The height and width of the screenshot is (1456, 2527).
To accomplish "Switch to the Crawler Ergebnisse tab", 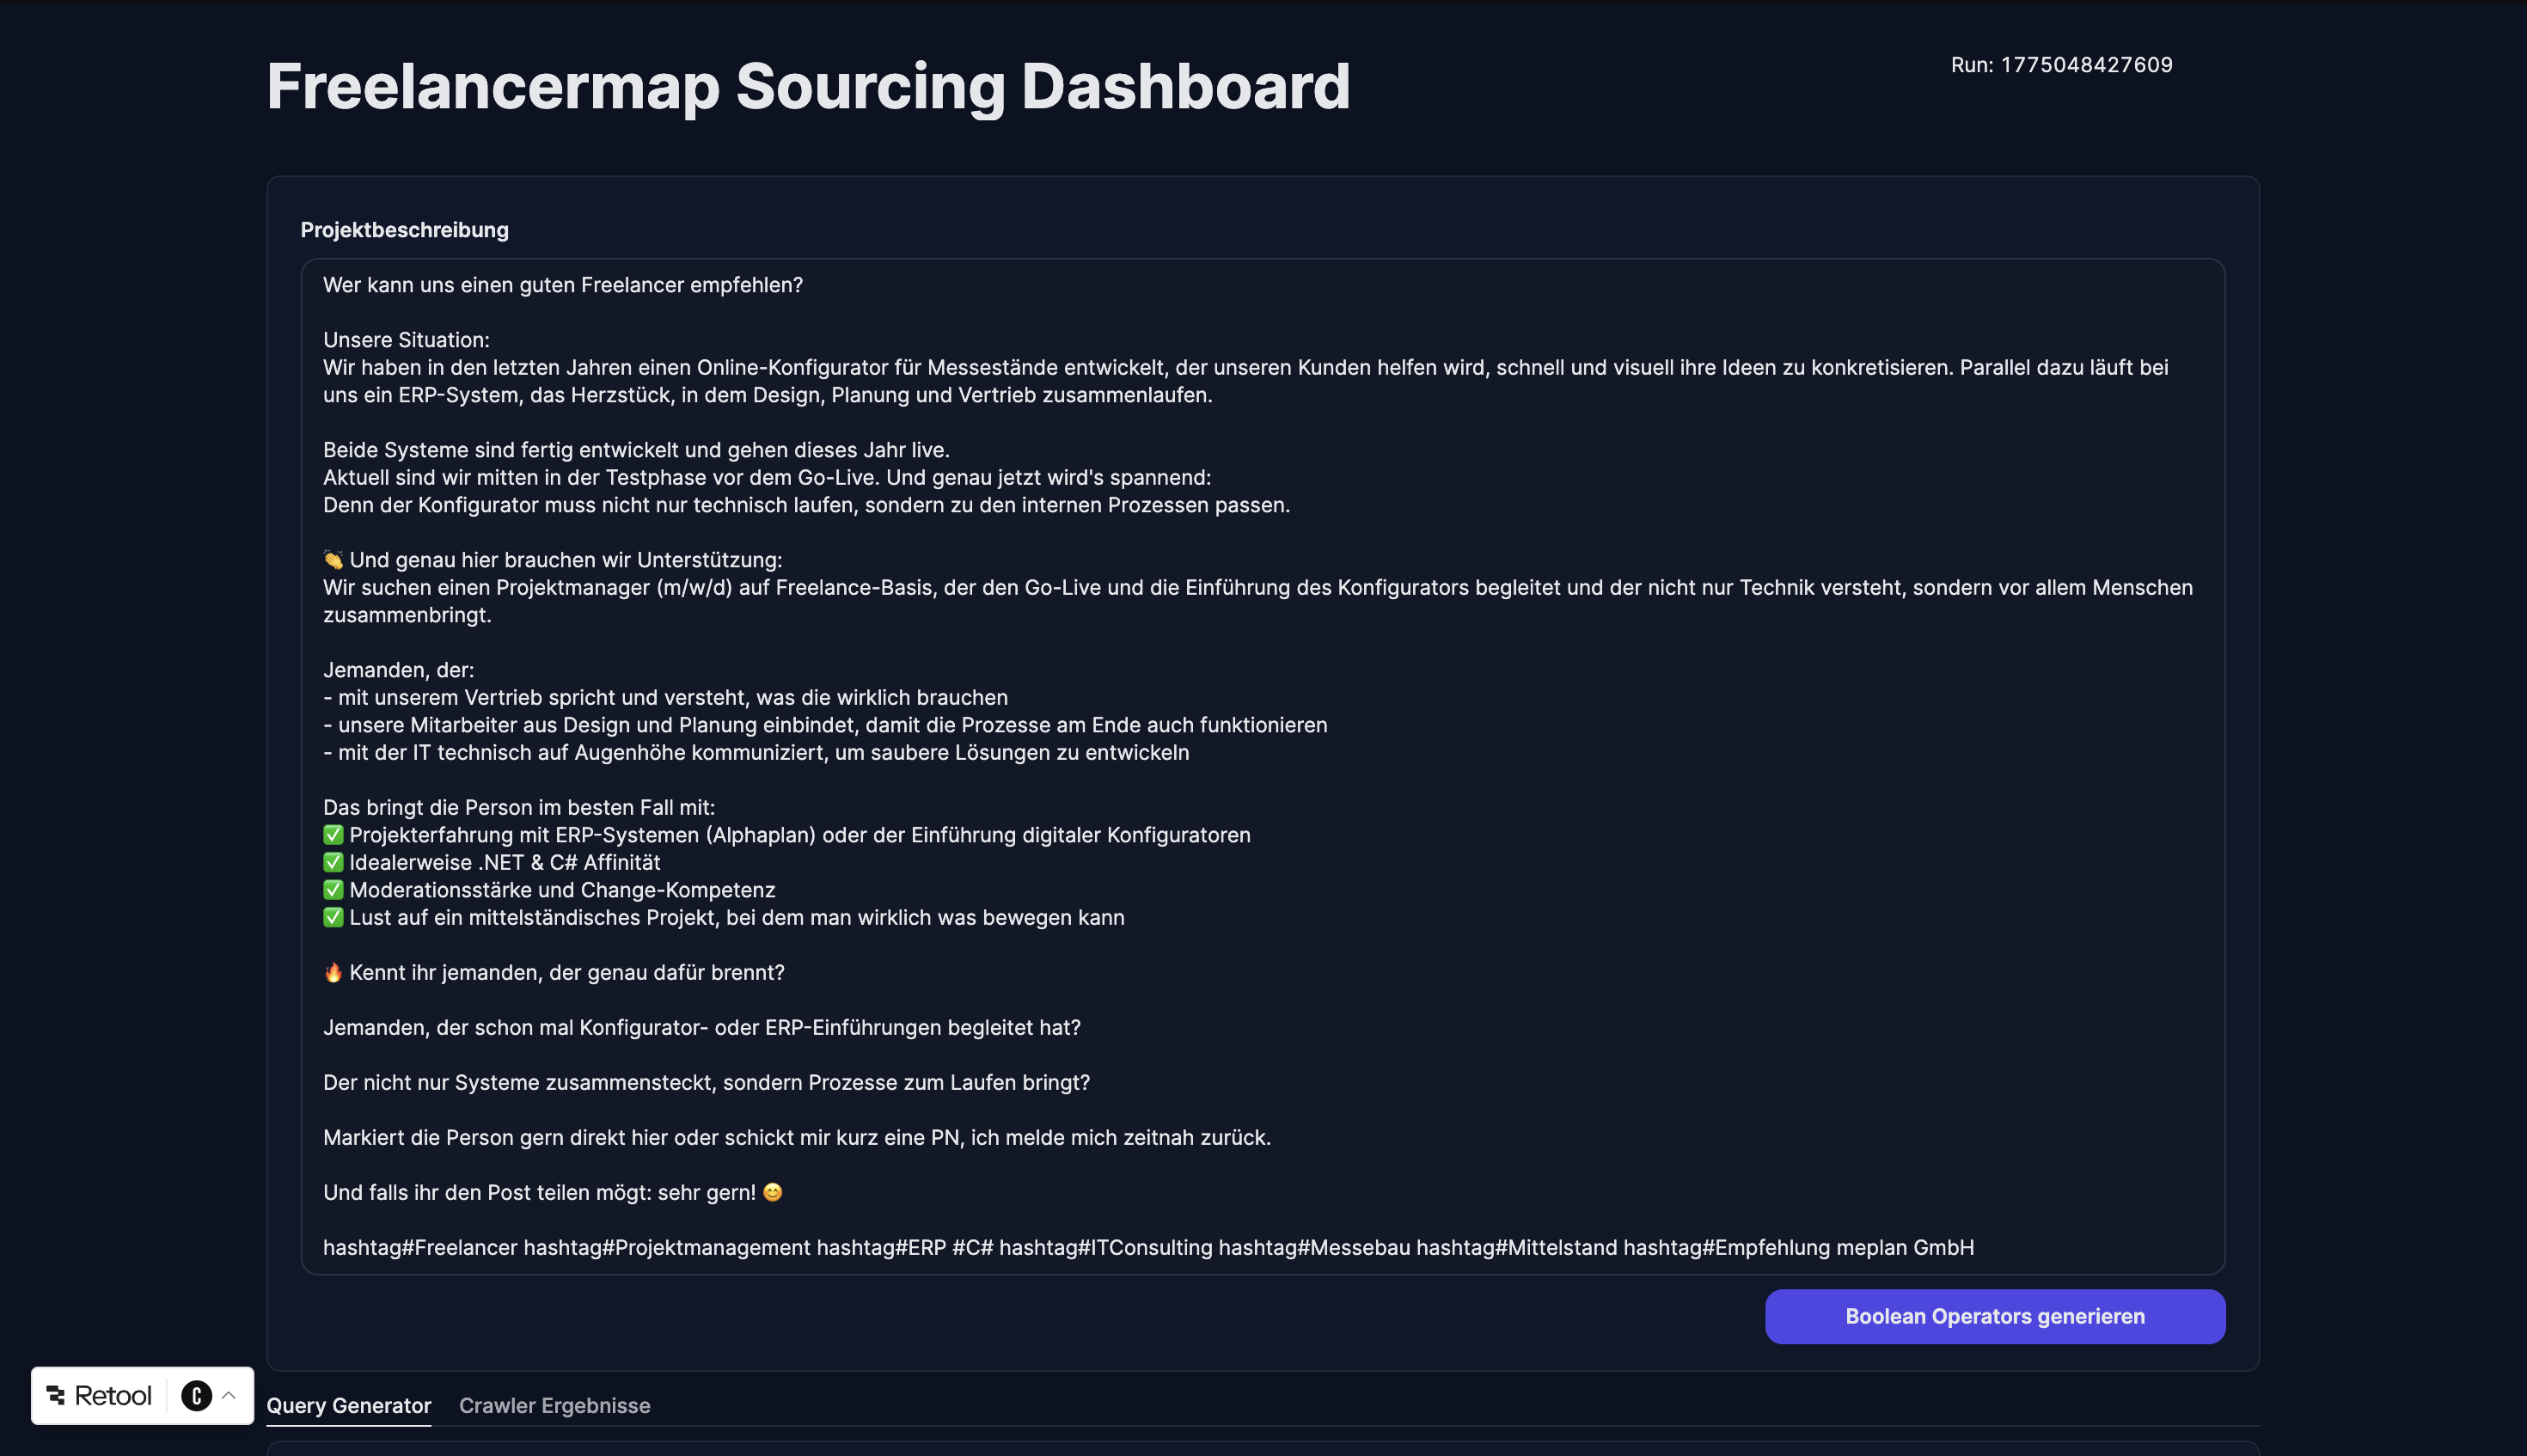I will 554,1405.
